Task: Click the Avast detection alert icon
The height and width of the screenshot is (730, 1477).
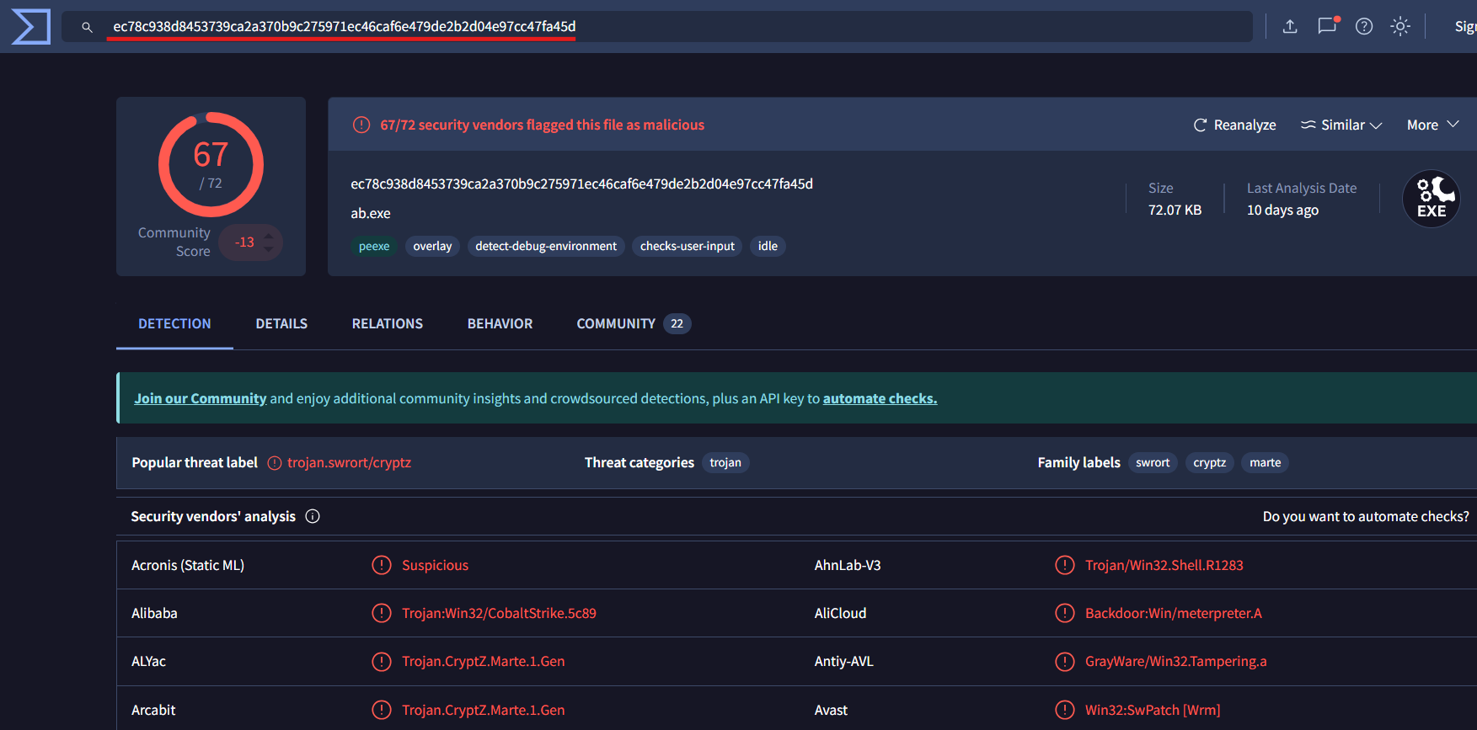Action: (1065, 710)
